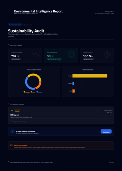Click the Medium priority tag on LED Upgrade

tap(17, 111)
